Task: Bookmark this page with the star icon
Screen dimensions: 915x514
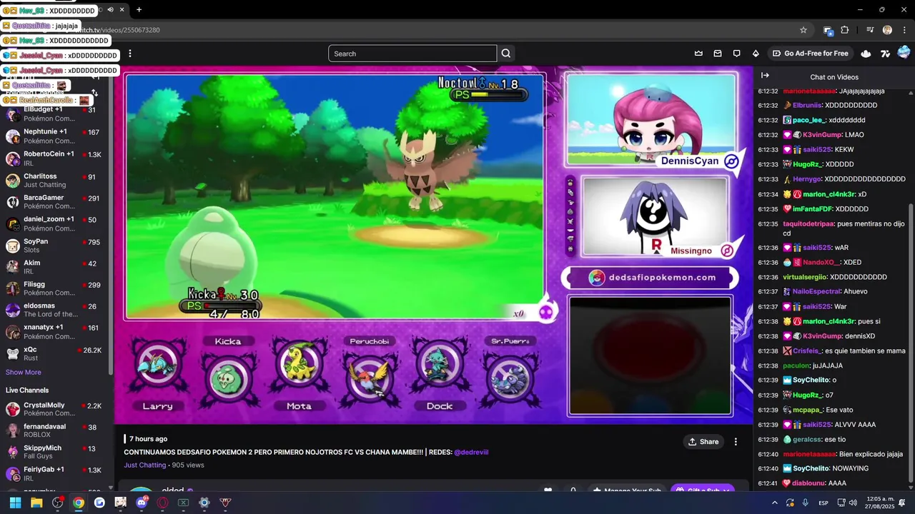Action: [803, 30]
